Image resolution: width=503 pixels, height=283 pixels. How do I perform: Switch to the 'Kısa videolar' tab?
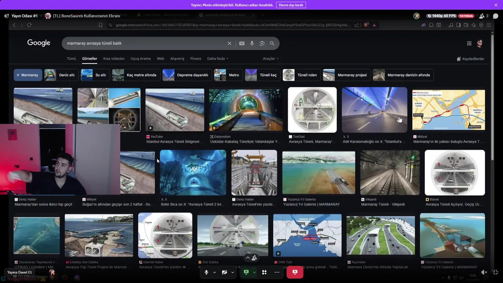[x=114, y=59]
